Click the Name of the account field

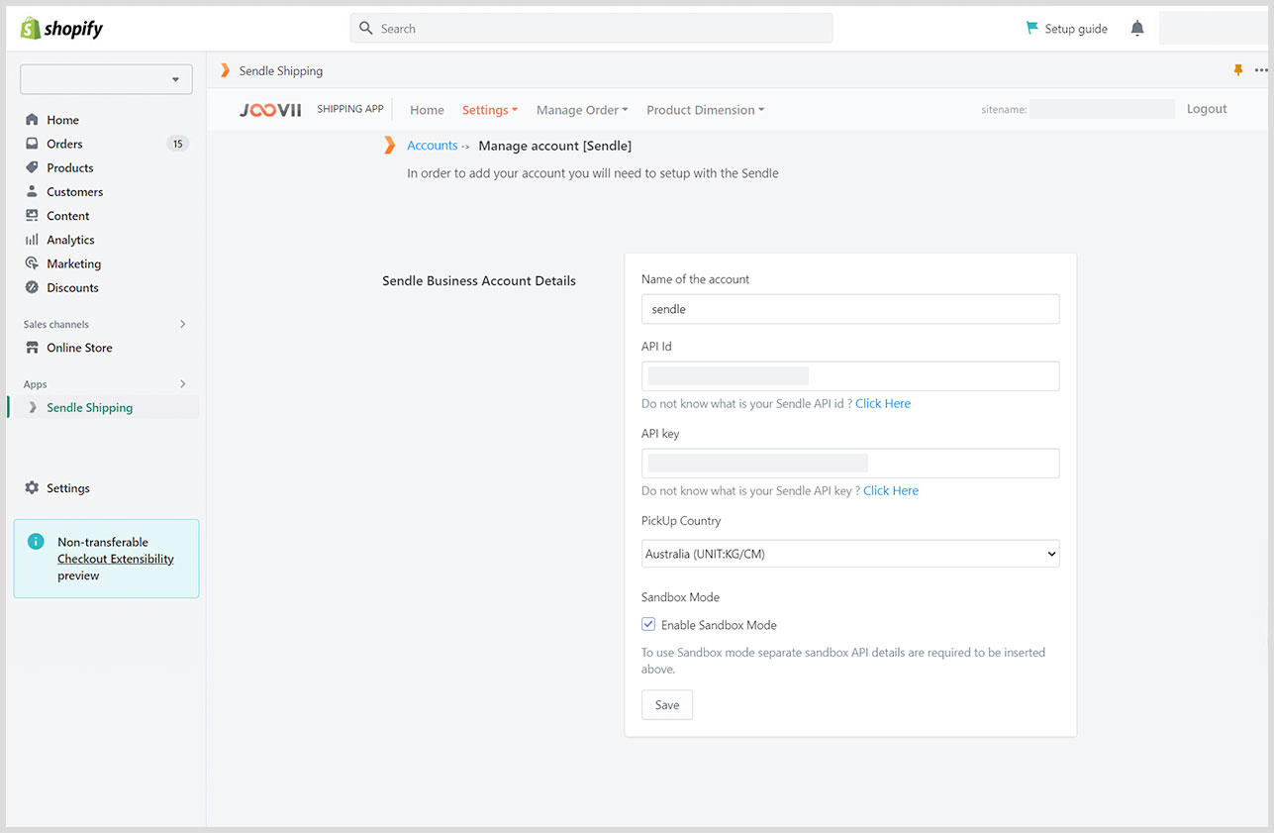click(850, 309)
